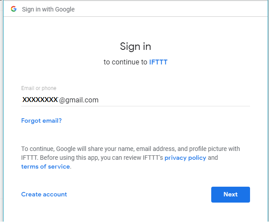Viewport: 269px width, 222px height.
Task: Click empty space right of the email address
Action: [174, 100]
